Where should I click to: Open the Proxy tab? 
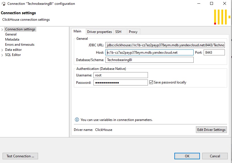[x=133, y=32]
